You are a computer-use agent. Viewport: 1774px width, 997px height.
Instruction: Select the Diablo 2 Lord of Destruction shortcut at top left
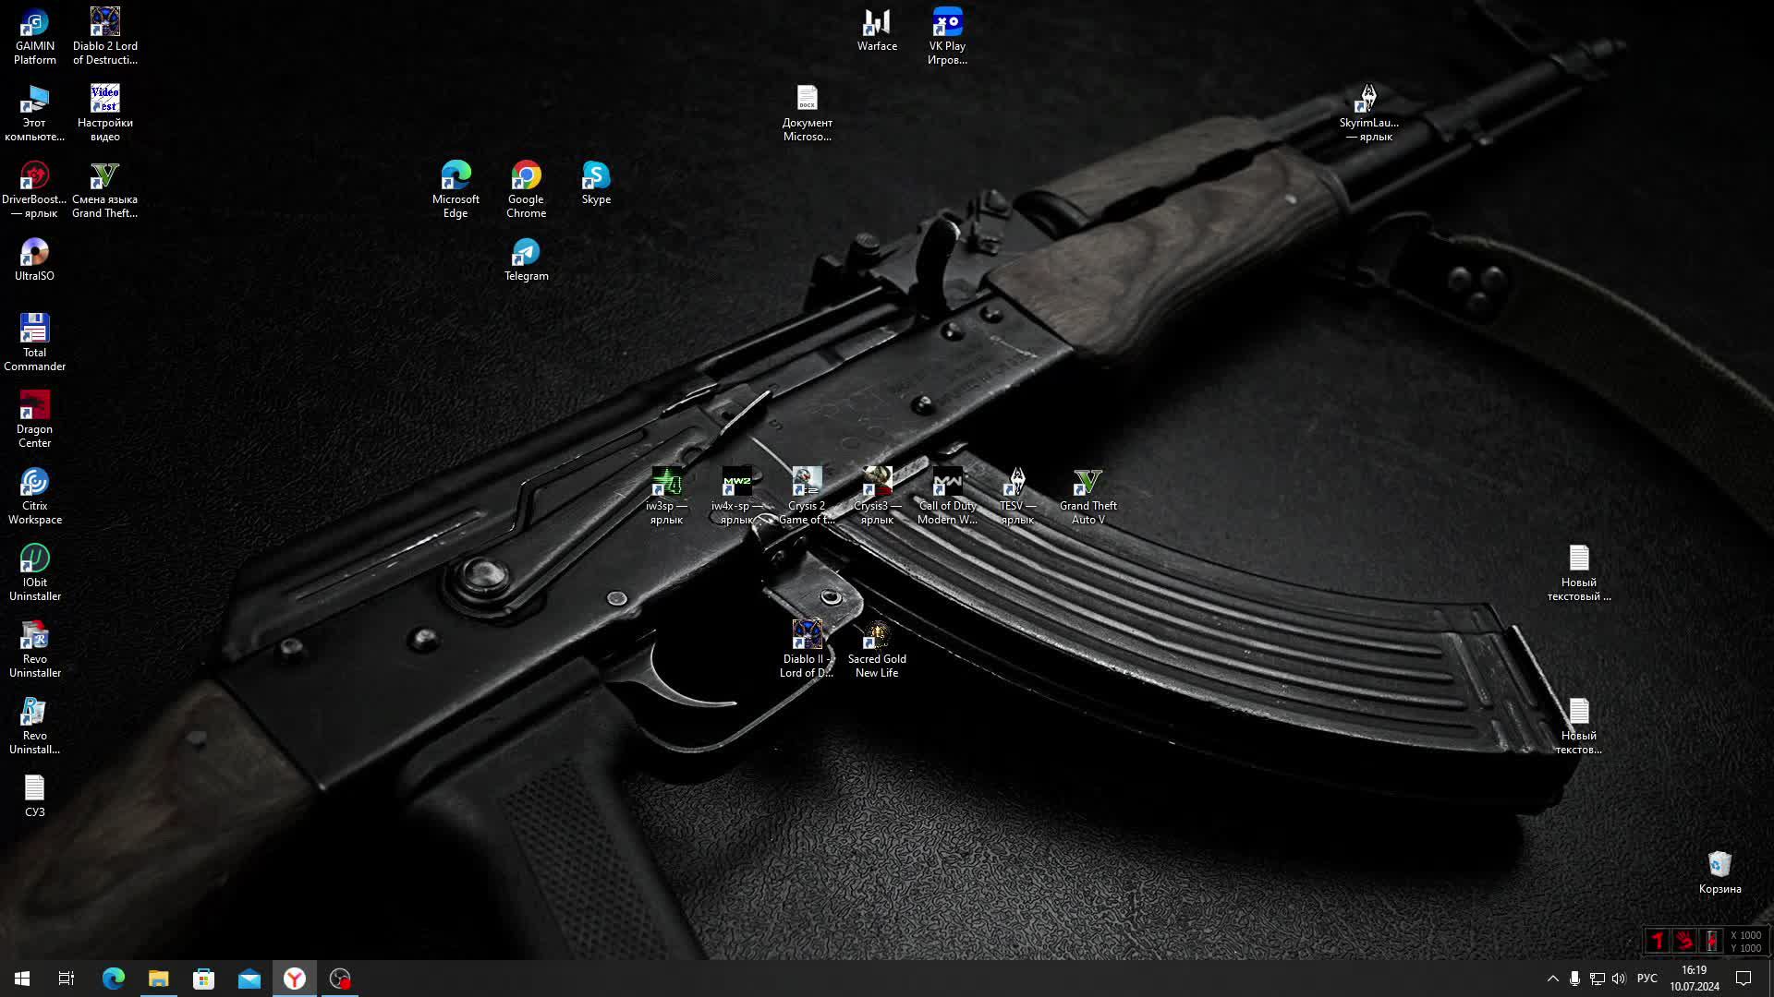[104, 37]
